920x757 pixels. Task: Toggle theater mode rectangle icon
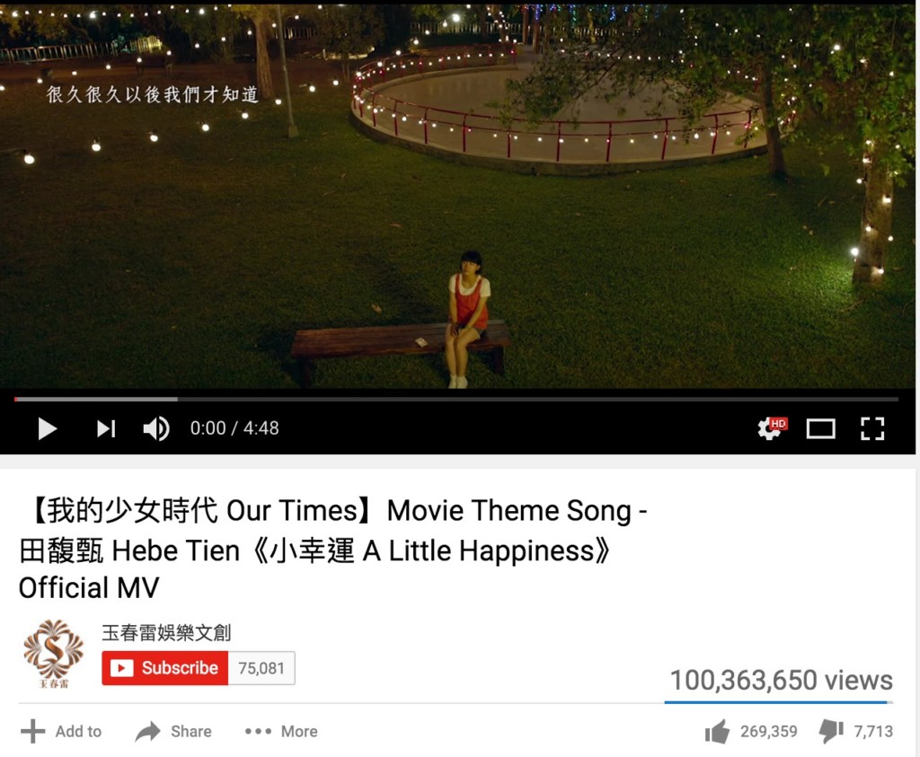tap(821, 428)
